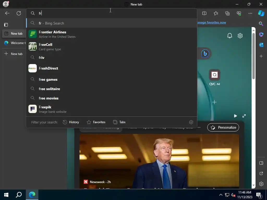Select the 'free solitaire' suggestion
This screenshot has width=267, height=200.
pos(112,89)
